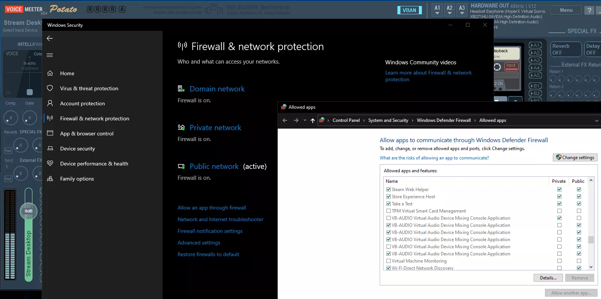Click Learn more about Firewall & network protection
This screenshot has height=299, width=601.
pyautogui.click(x=428, y=76)
